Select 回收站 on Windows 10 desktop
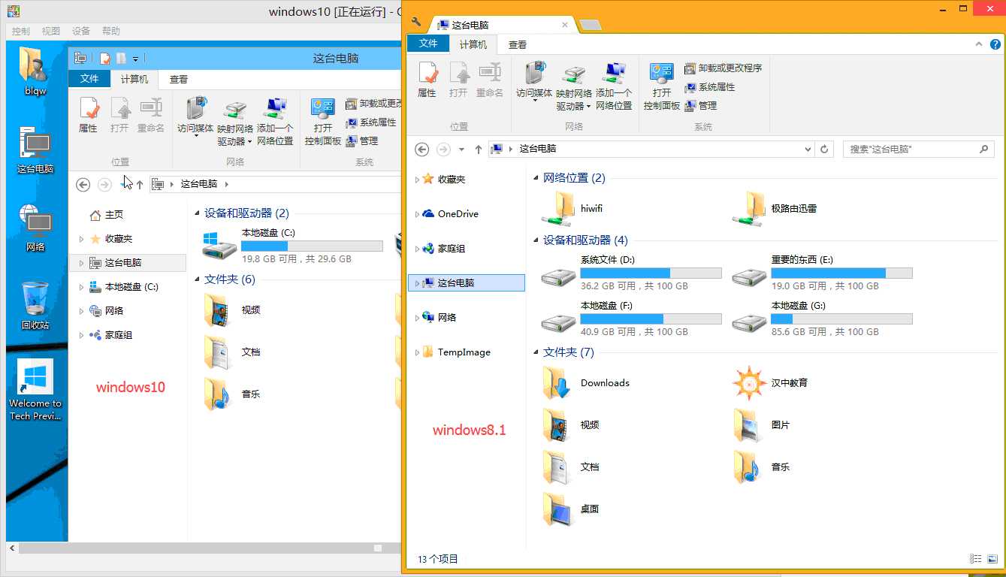This screenshot has width=1006, height=577. click(x=35, y=307)
